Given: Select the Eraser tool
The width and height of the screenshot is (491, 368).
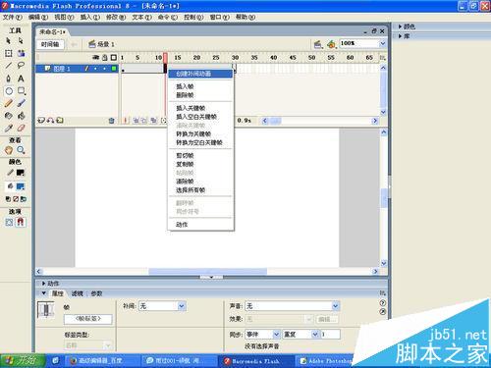Looking at the screenshot, I should click(x=21, y=129).
